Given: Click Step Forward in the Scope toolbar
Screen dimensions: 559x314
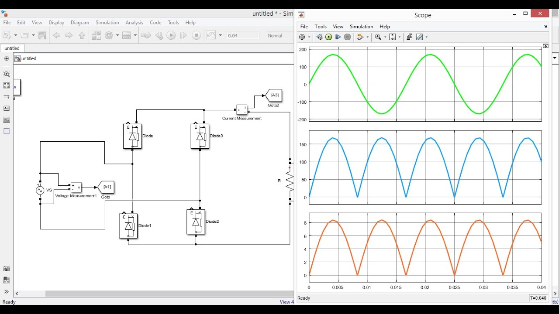Looking at the screenshot, I should pyautogui.click(x=338, y=37).
